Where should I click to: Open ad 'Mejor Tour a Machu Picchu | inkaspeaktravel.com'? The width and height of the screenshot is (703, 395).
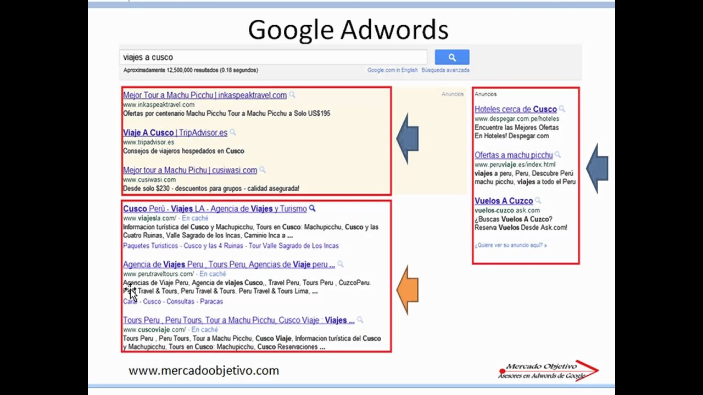pyautogui.click(x=205, y=95)
